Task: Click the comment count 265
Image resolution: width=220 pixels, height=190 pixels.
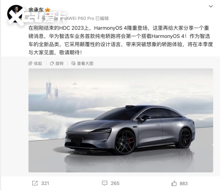Action: click(115, 183)
